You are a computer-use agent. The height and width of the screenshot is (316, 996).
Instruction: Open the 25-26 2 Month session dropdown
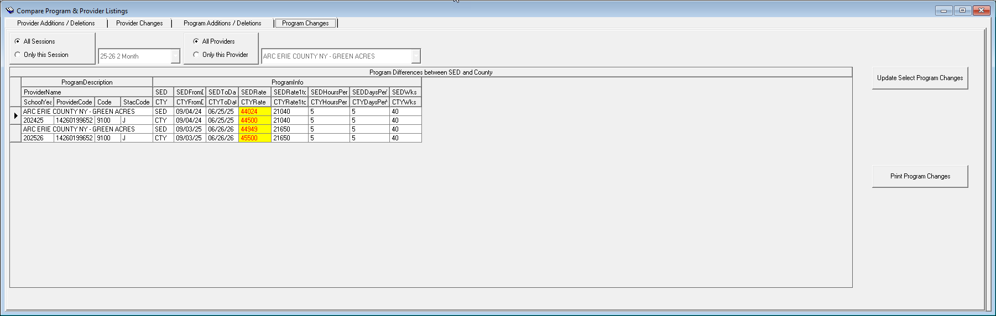(x=175, y=56)
